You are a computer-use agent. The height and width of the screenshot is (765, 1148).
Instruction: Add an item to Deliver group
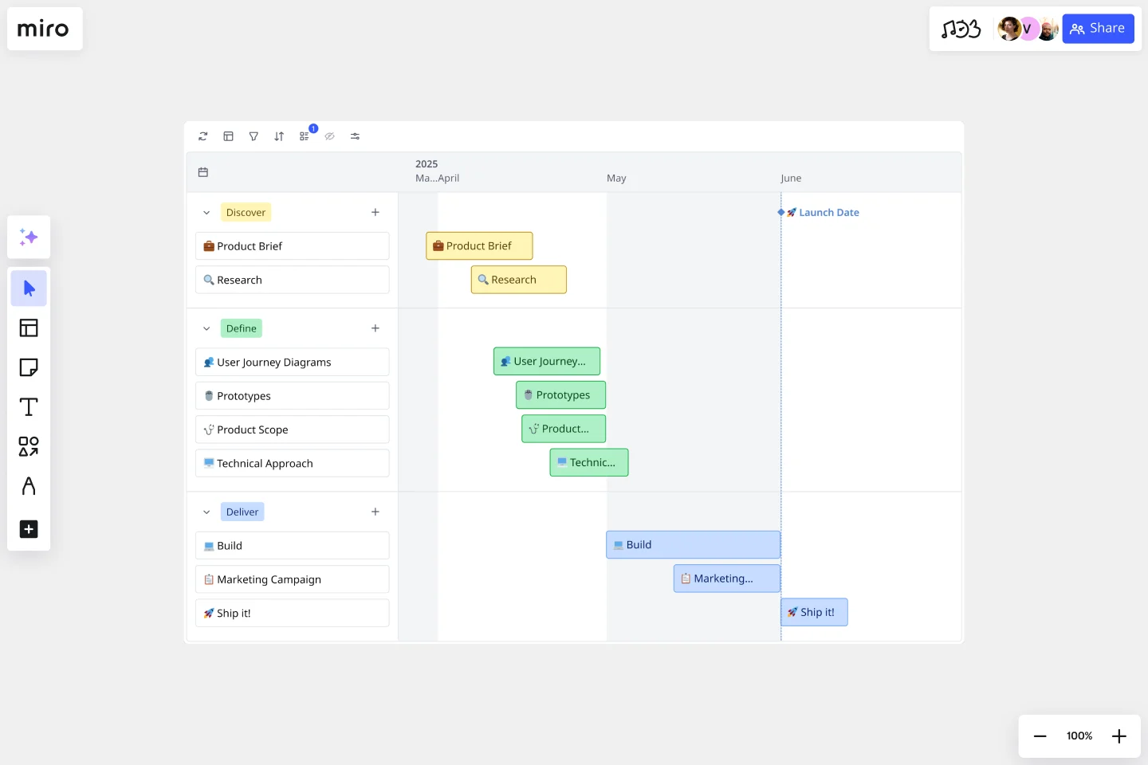375,512
